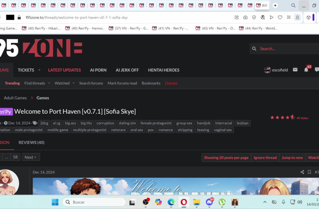Add page to bookmarks heart icon
319x209 pixels.
click(x=280, y=18)
